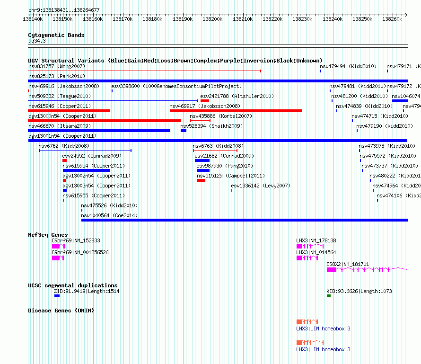Click the nsv615946 (Cooper2011) red loss bar

click(69, 111)
